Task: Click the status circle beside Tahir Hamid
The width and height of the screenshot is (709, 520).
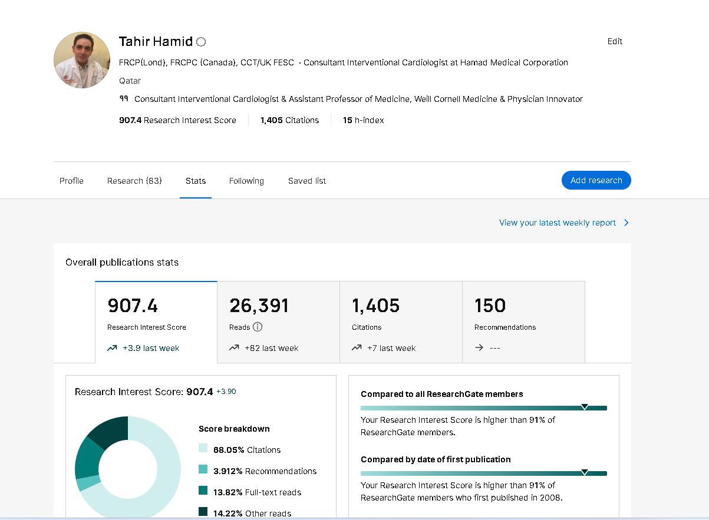Action: (201, 42)
